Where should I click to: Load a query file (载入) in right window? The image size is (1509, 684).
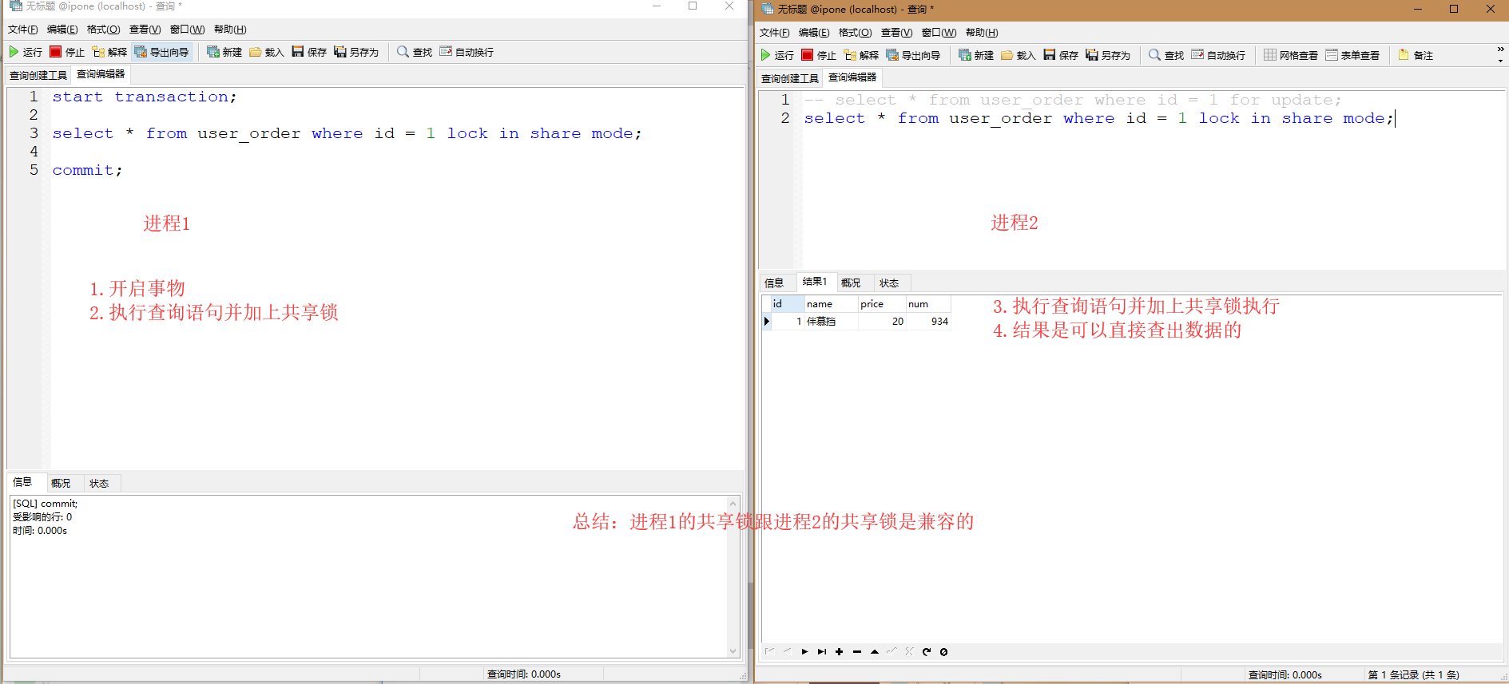click(x=1018, y=55)
